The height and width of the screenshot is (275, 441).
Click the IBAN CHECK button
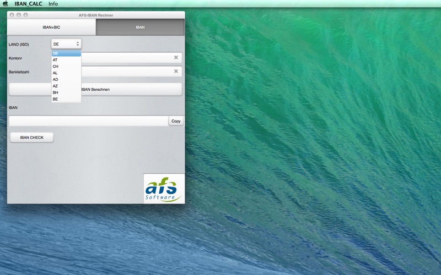32,137
